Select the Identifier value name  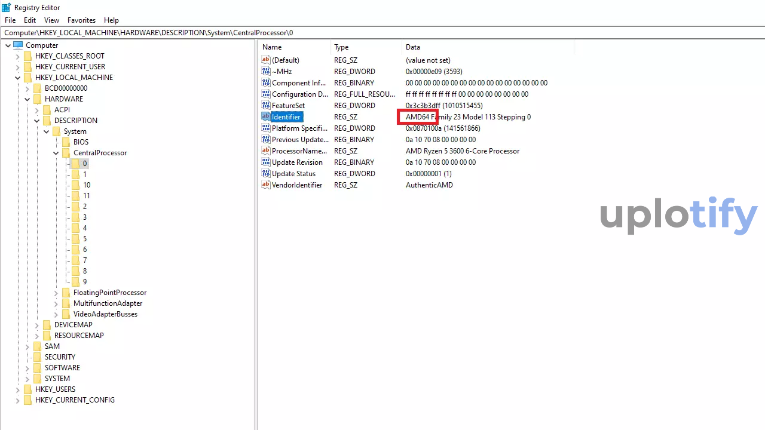coord(286,116)
